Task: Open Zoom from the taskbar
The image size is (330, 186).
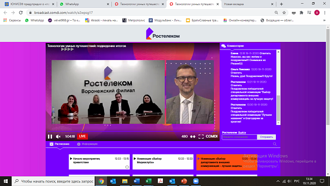Action: pyautogui.click(x=196, y=181)
